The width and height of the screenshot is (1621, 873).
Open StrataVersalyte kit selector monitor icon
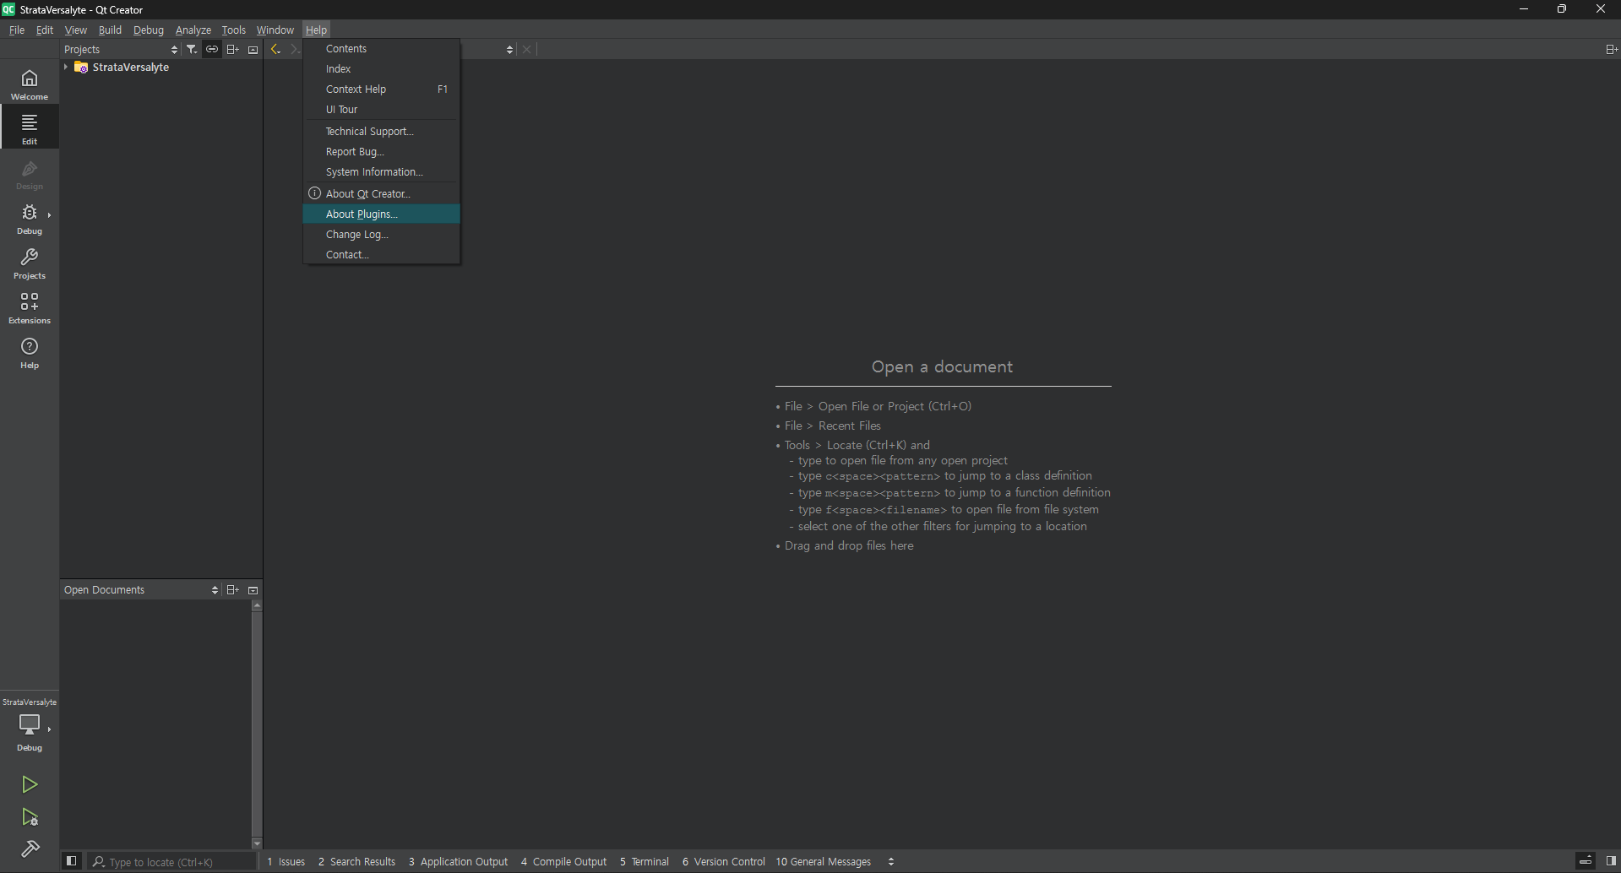[30, 724]
